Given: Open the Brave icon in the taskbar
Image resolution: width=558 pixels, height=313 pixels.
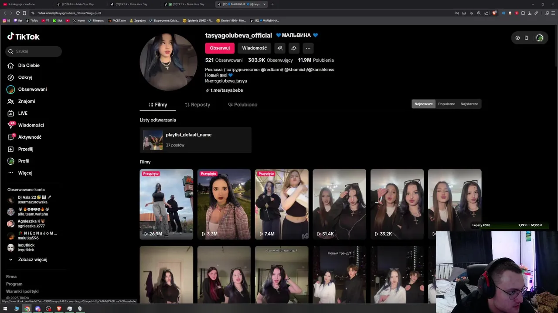Looking at the screenshot, I should pyautogui.click(x=59, y=309).
